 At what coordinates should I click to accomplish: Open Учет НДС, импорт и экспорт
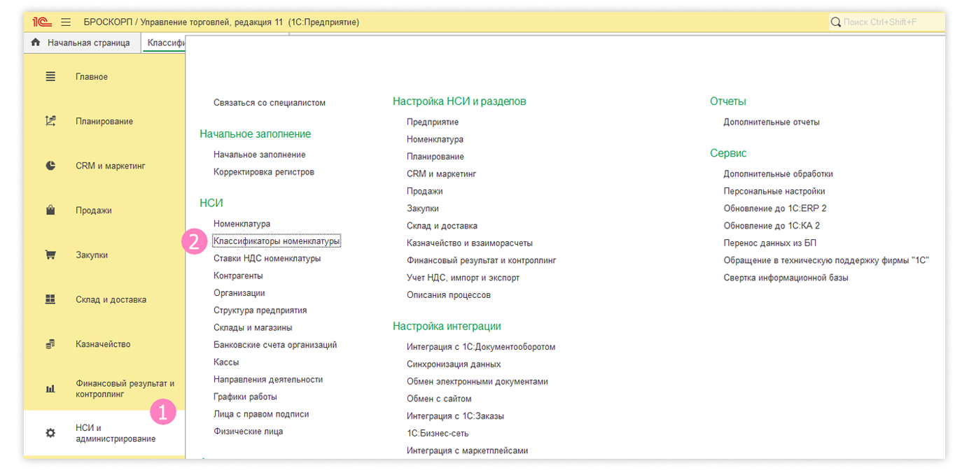(463, 278)
